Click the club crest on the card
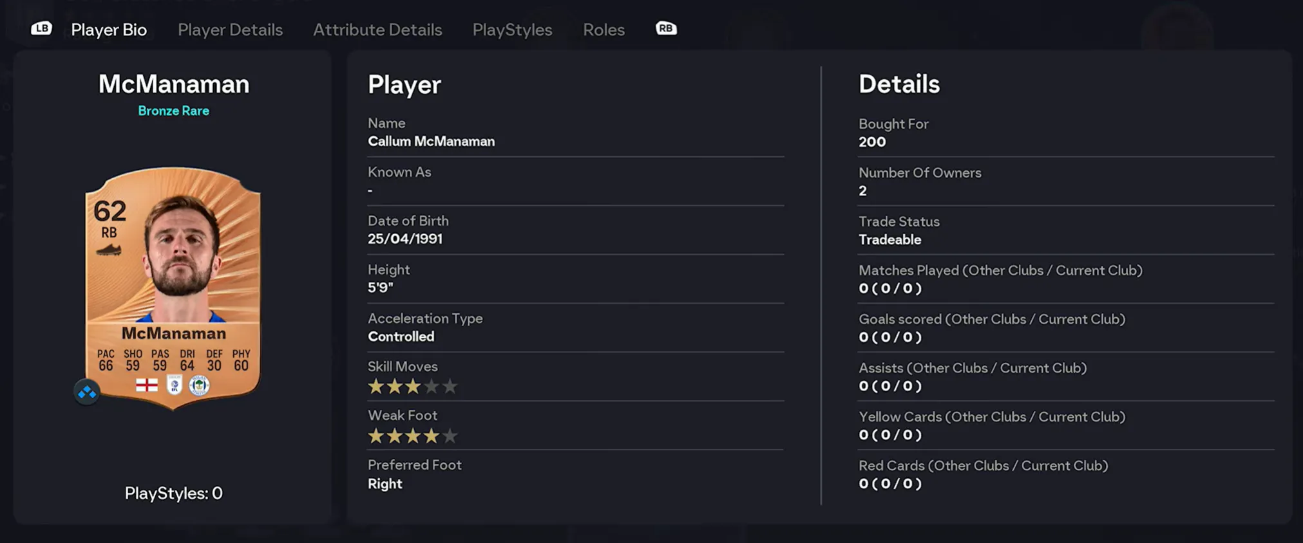 (x=199, y=385)
